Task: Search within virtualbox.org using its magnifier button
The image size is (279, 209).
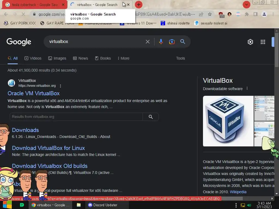Action: [150, 117]
